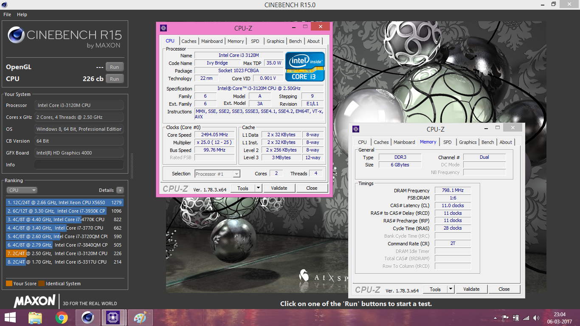Viewport: 580px width, 326px height.
Task: Switch to SPD tab in CPU-Z Memory window
Action: [448, 142]
